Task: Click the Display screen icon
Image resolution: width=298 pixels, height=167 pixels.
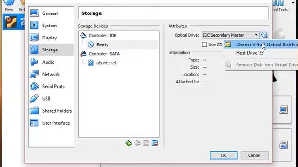Action: [x=34, y=38]
